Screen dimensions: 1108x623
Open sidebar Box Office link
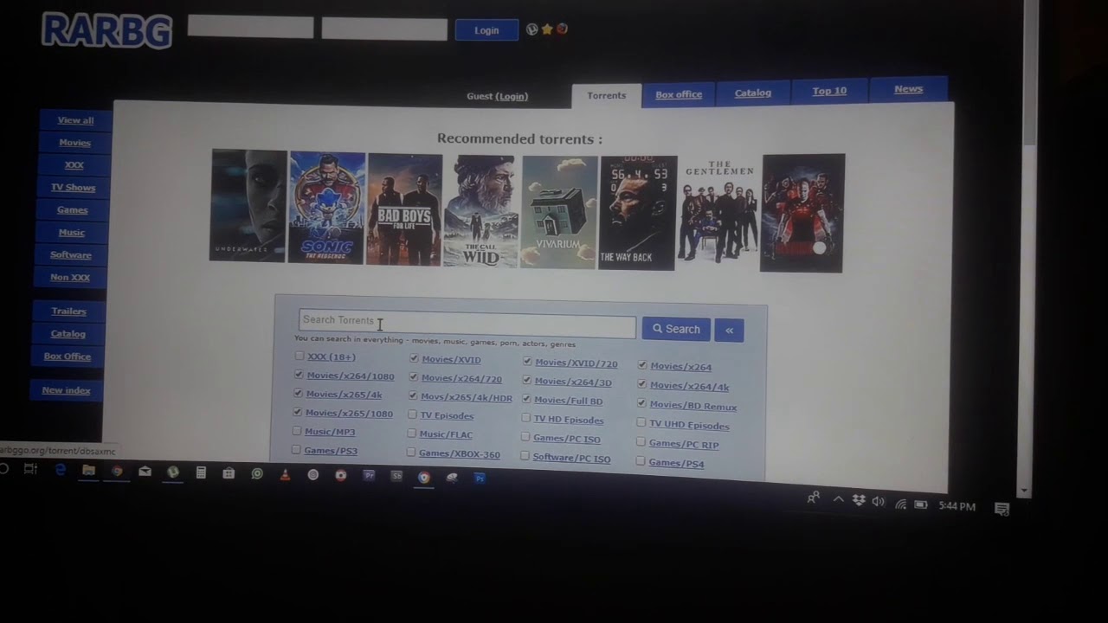pos(68,356)
